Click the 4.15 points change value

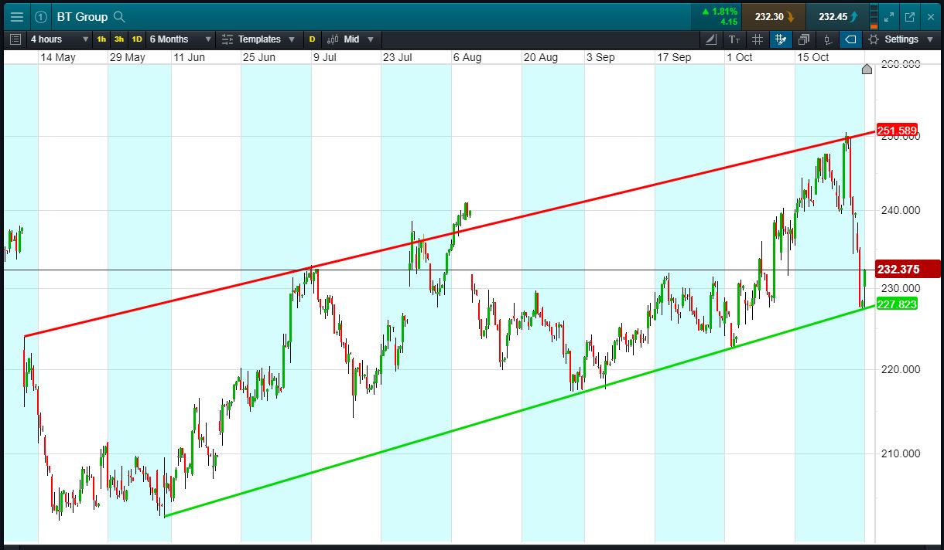coord(729,22)
